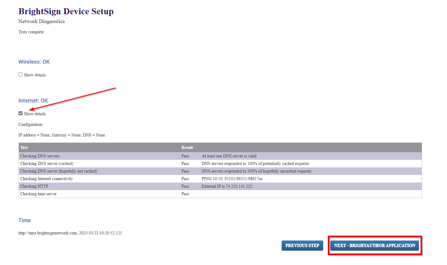Click Next - BrightAuthor Application button
Viewport: 447px width, 265px height.
click(x=374, y=246)
